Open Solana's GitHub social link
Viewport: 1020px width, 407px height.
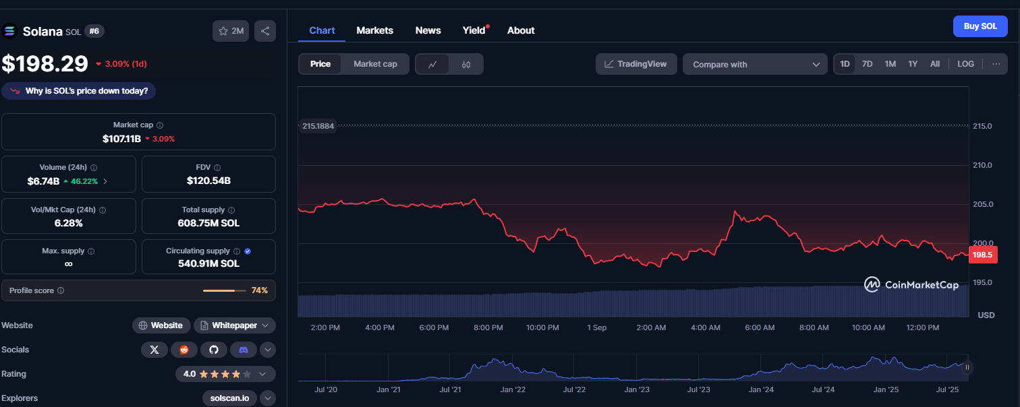point(214,350)
